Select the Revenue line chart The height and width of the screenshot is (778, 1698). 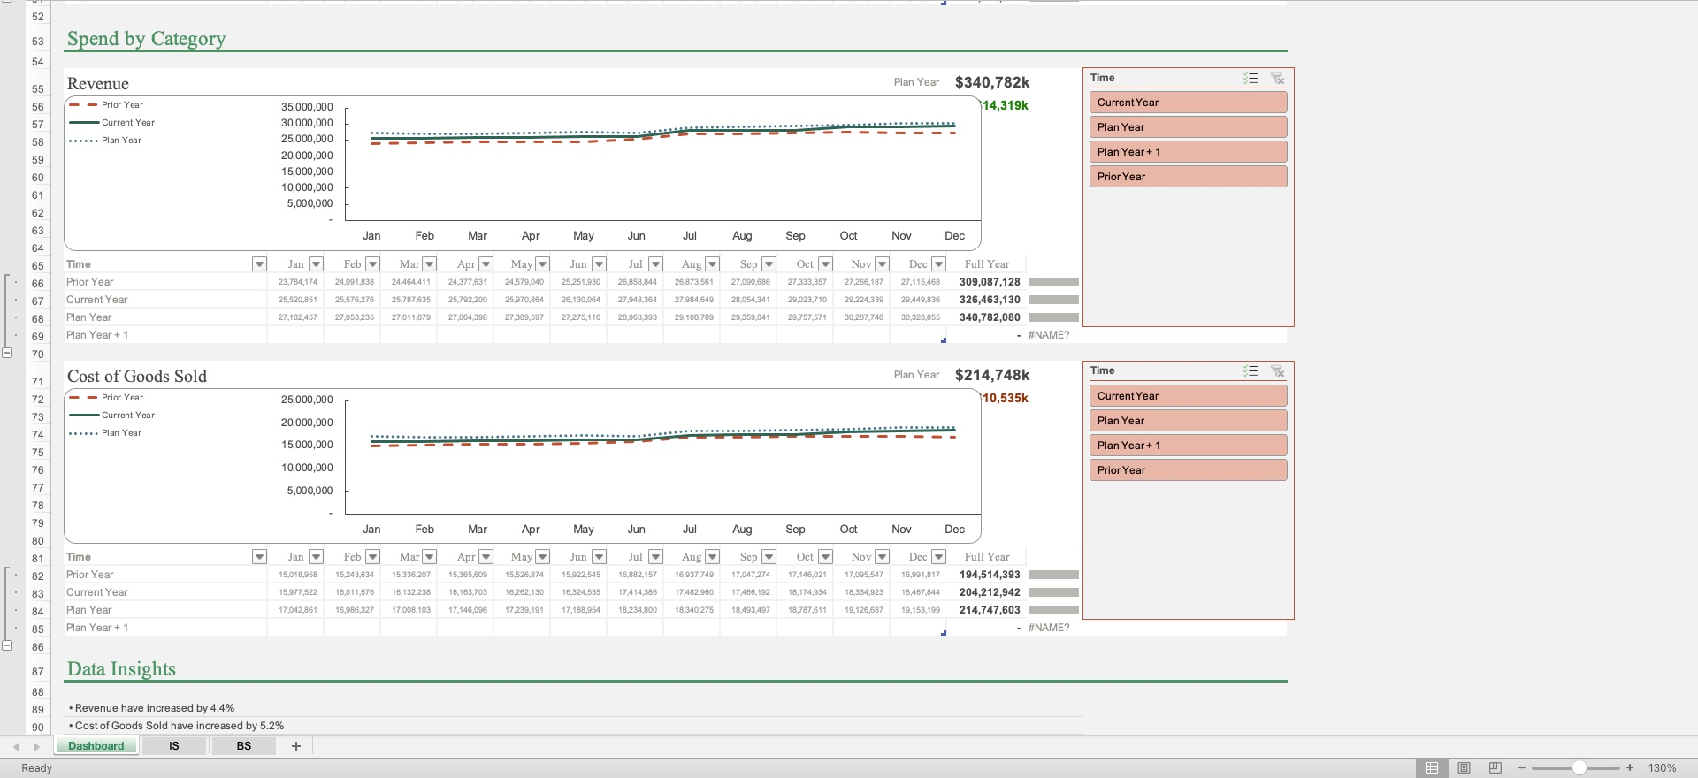523,173
